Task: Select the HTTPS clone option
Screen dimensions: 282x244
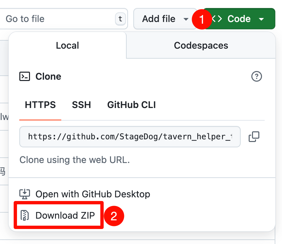Action: click(x=40, y=105)
